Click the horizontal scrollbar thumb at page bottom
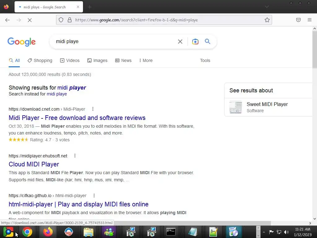 (192, 223)
